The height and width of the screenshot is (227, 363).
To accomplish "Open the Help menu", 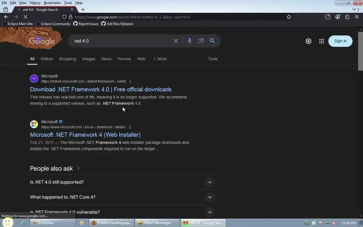I will click(79, 3).
